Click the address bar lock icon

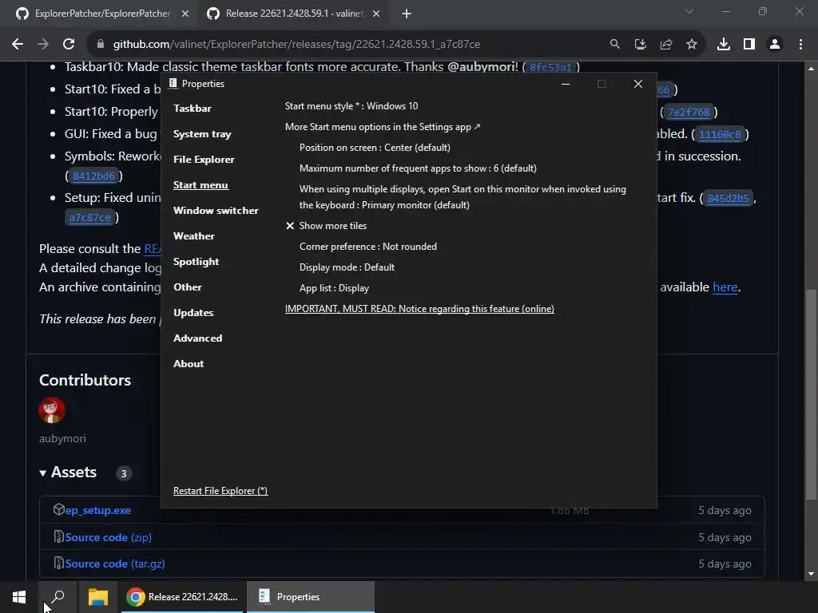click(101, 45)
